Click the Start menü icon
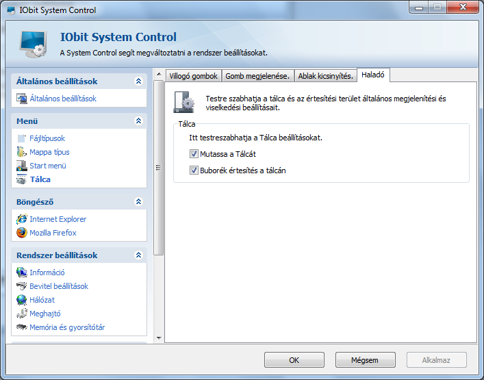Screen dimensions: 484x380 click(22, 166)
